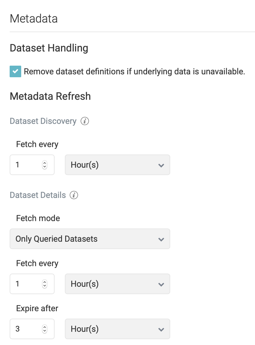This screenshot has height=345, width=255.
Task: Click the Fetch mode label
Action: click(x=38, y=219)
